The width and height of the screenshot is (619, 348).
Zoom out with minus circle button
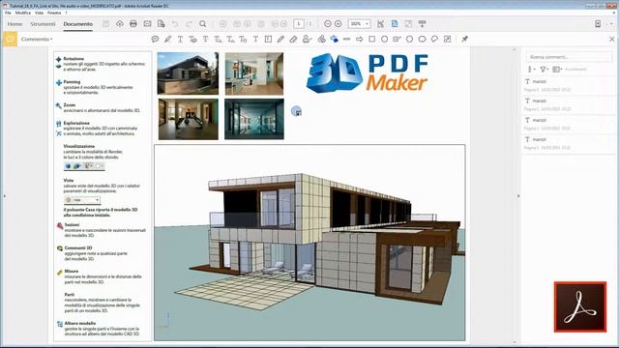327,24
